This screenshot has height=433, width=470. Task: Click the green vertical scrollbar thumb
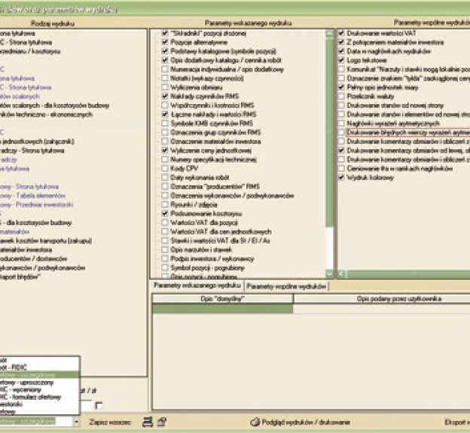(x=329, y=132)
